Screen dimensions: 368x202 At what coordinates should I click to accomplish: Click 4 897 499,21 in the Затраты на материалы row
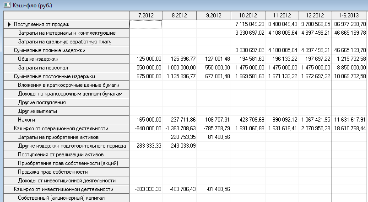(316, 33)
